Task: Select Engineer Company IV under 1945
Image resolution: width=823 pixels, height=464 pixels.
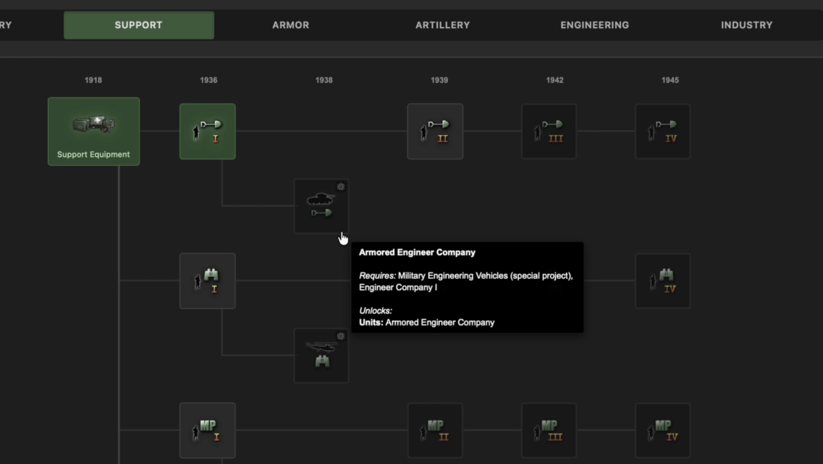Action: (x=663, y=131)
